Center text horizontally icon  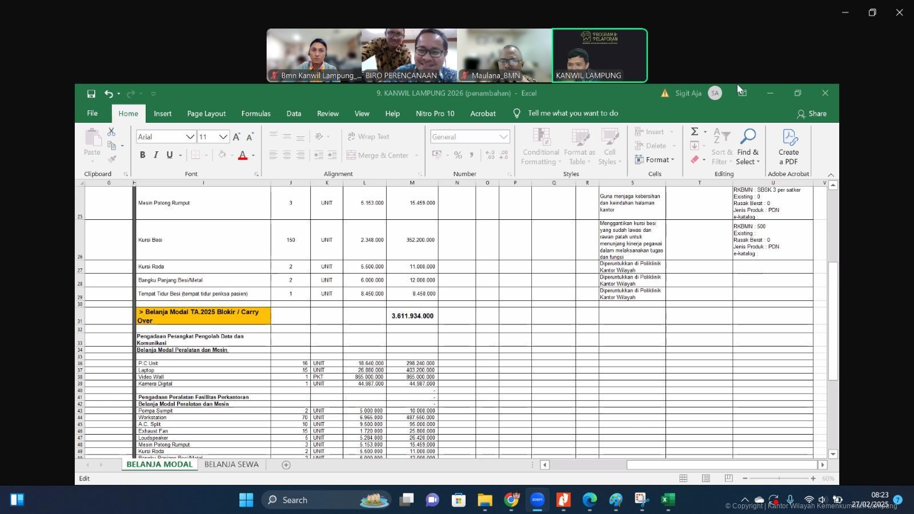(287, 155)
